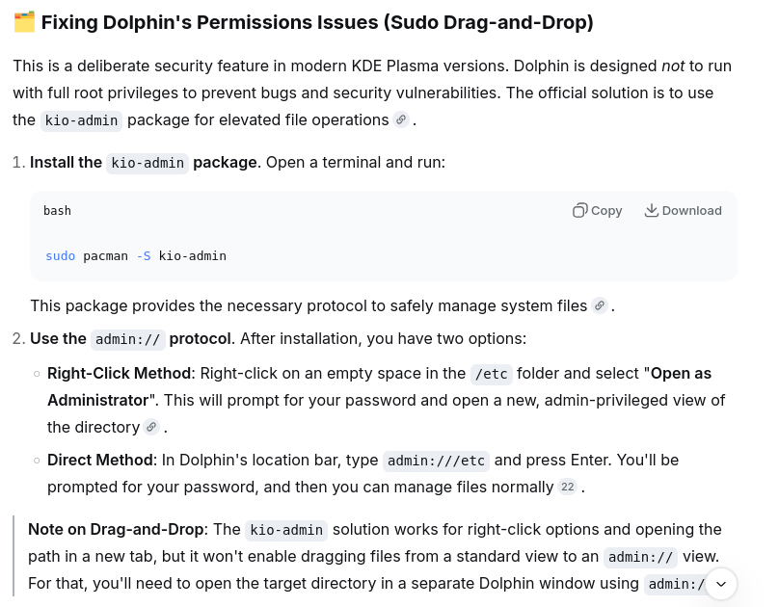Click the kio-admin chip in the drag-and-drop note

point(287,530)
